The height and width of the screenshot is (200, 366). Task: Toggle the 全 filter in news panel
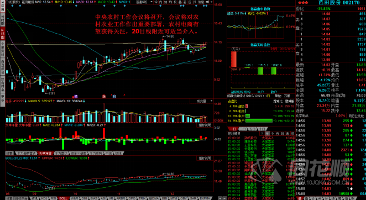click(x=267, y=134)
